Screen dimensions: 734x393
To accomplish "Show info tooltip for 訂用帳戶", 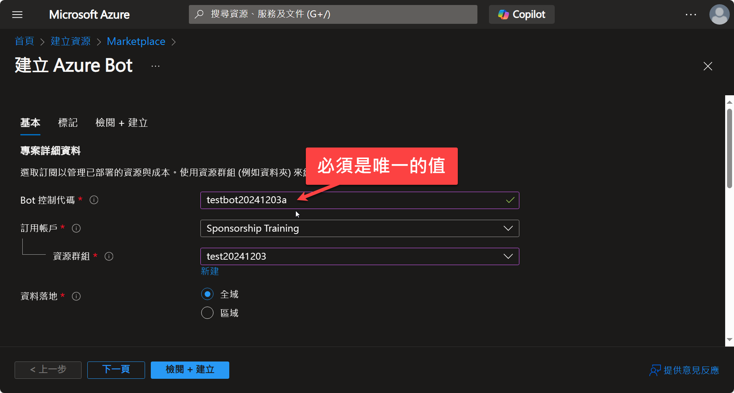I will [x=76, y=228].
